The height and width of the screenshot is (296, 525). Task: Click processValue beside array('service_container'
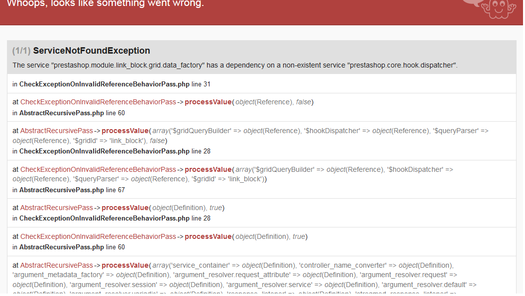(125, 265)
